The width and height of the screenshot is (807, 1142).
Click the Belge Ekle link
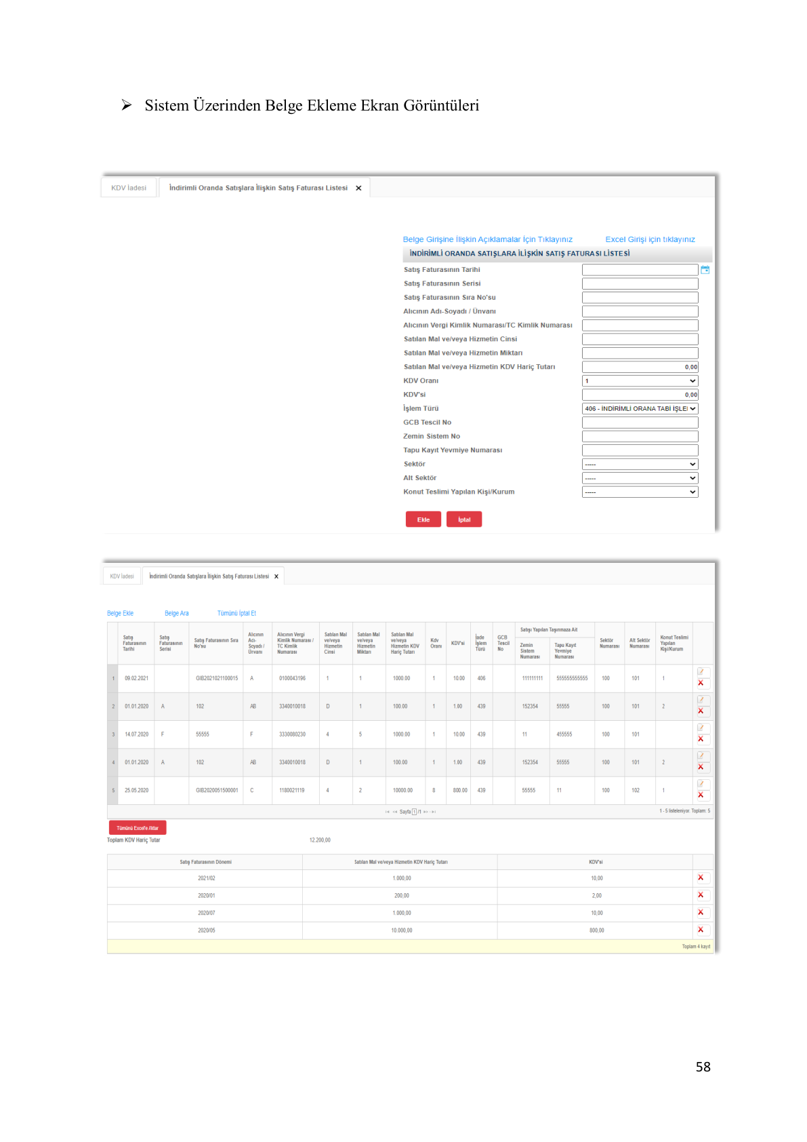pyautogui.click(x=121, y=613)
